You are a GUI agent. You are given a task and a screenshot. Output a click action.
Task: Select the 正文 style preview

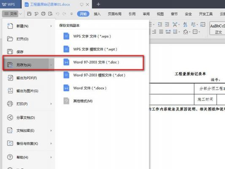[x=217, y=28]
